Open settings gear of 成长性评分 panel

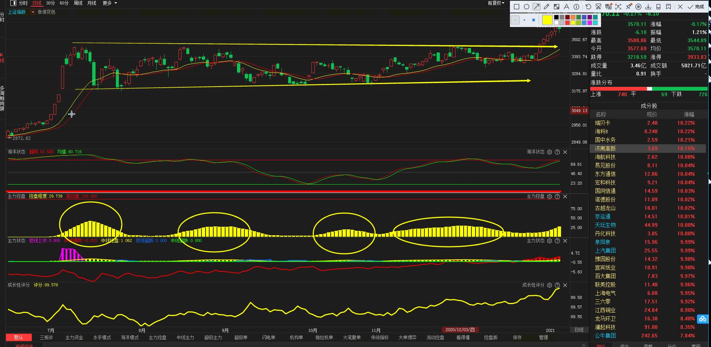[x=550, y=285]
